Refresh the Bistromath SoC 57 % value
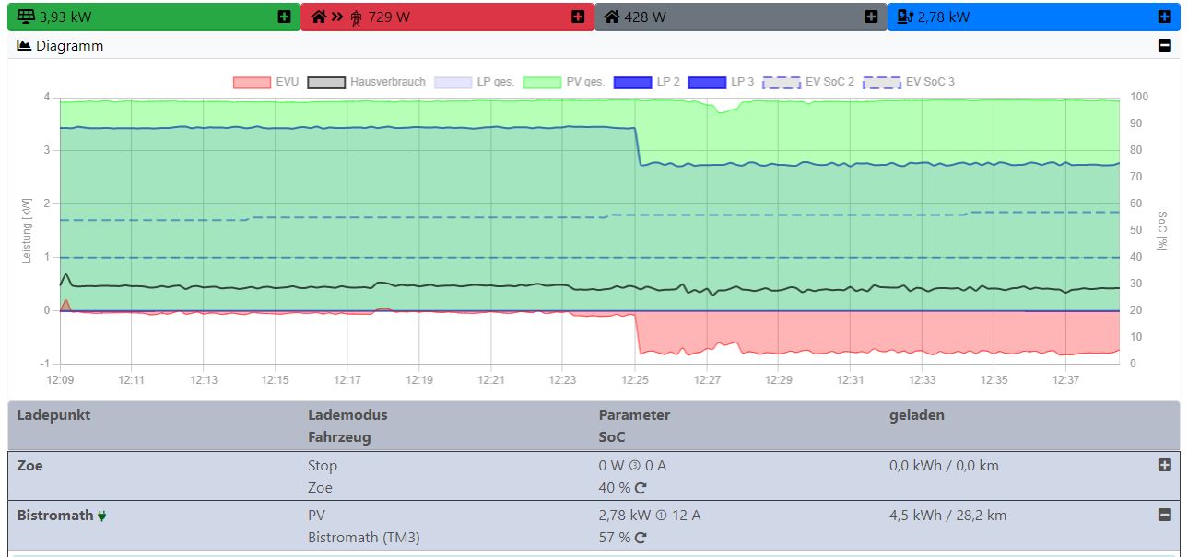 [641, 539]
